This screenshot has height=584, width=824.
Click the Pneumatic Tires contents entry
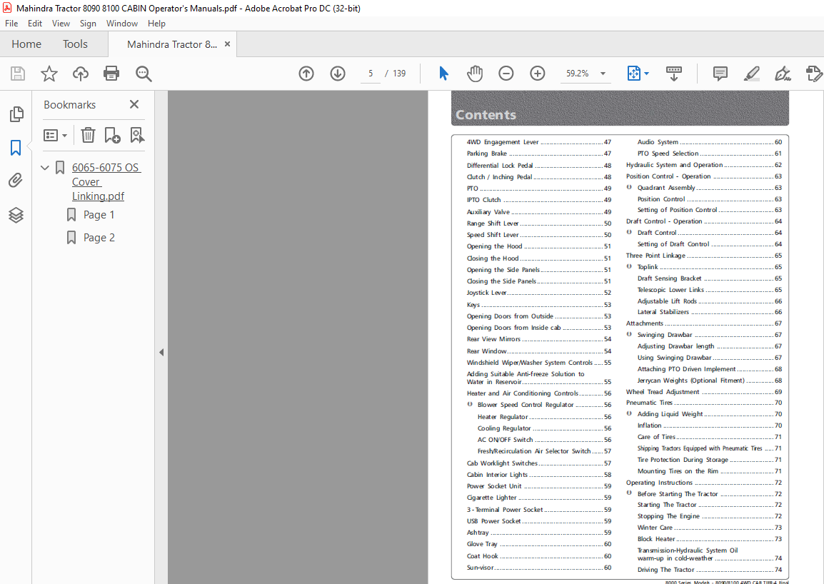703,403
